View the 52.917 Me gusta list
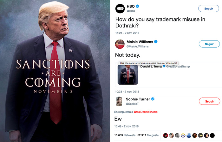This screenshot has width=222, height=142. (148, 135)
